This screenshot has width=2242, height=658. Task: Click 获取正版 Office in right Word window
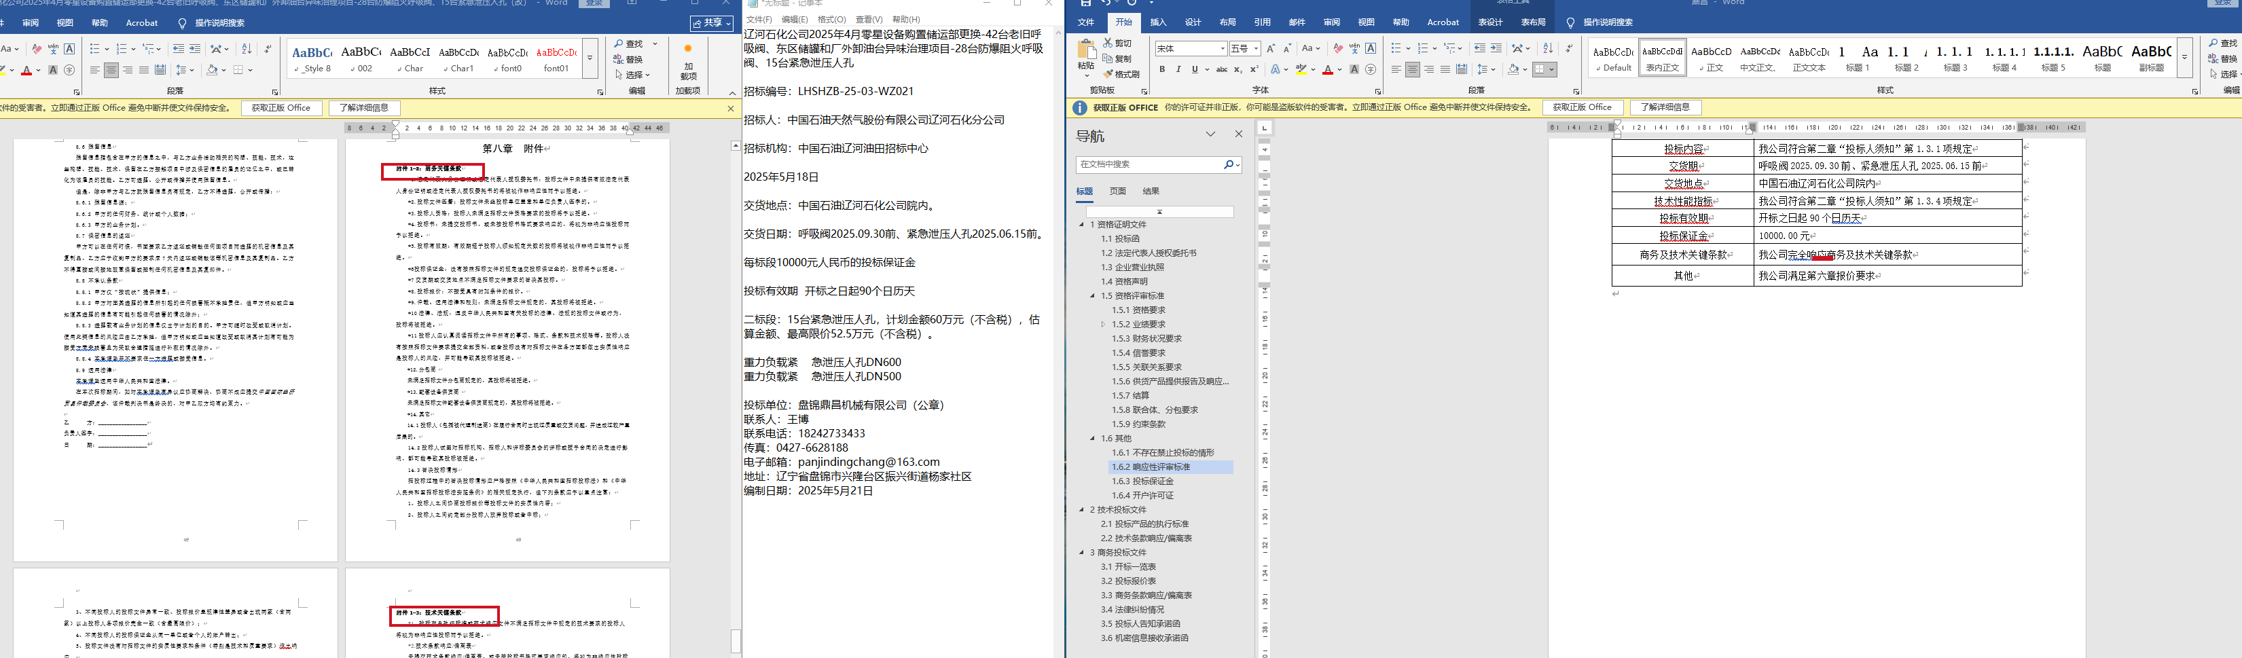coord(1583,108)
